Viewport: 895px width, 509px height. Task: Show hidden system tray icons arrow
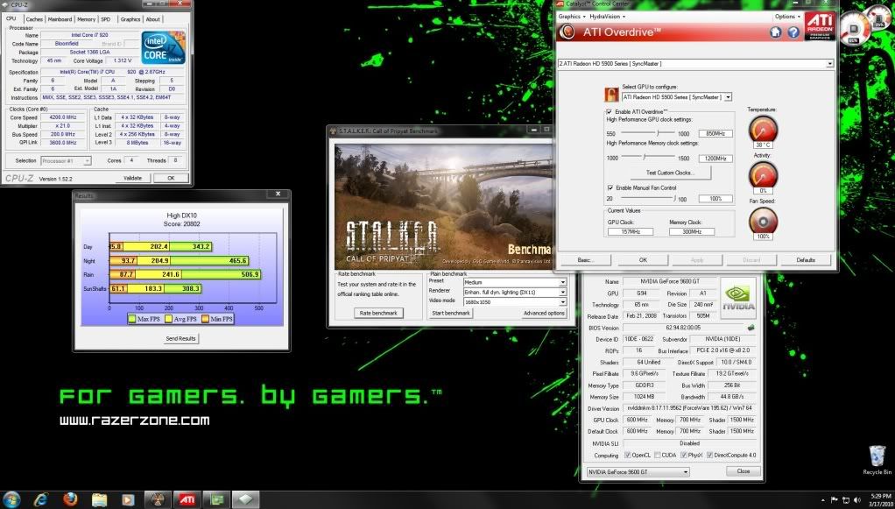[x=823, y=500]
